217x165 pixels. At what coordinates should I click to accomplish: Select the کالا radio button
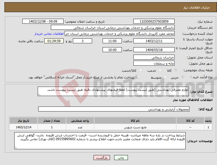coord(176,70)
